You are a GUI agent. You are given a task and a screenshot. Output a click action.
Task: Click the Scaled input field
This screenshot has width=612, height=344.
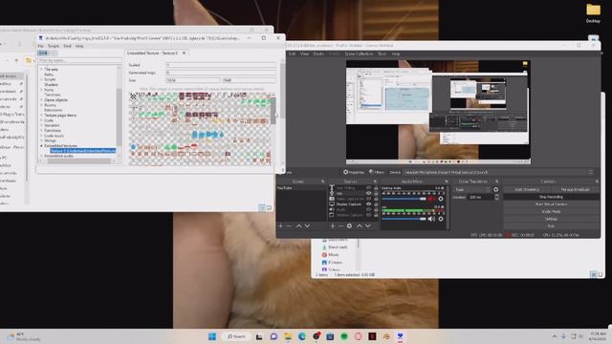[220, 65]
